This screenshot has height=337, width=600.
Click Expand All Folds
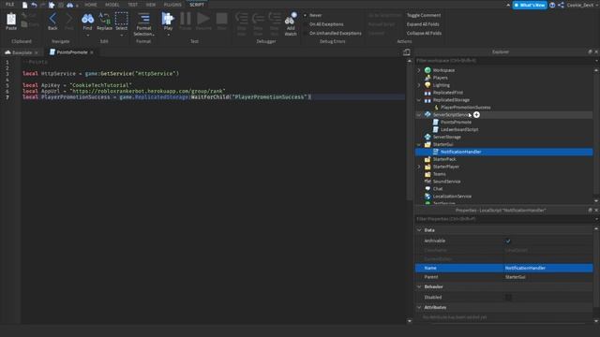(x=423, y=24)
